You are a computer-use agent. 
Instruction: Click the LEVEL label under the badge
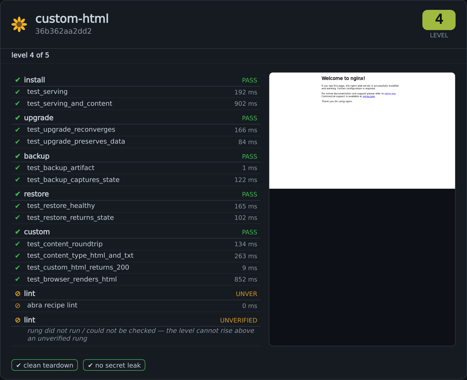tap(439, 35)
